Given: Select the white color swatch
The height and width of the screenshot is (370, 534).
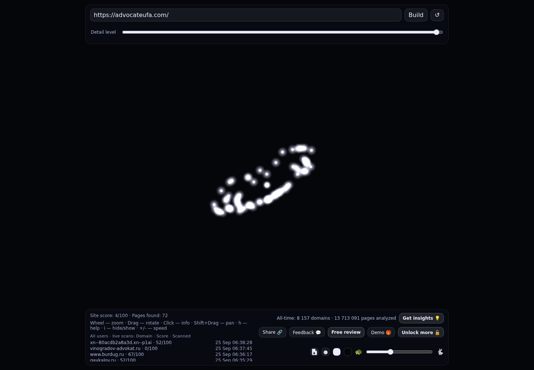Looking at the screenshot, I should pos(337,352).
